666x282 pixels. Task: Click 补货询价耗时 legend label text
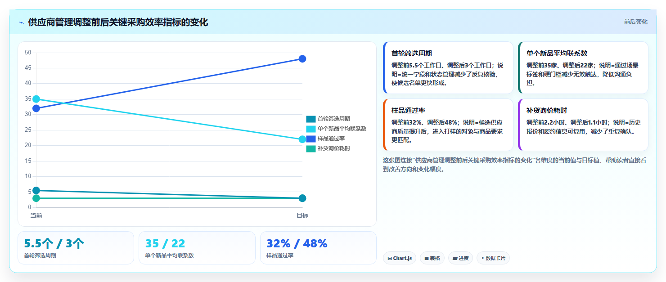coord(333,148)
